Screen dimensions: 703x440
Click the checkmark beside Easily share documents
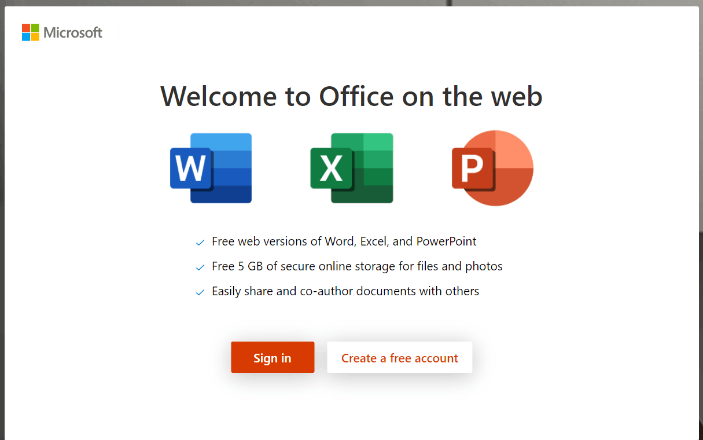coord(200,292)
